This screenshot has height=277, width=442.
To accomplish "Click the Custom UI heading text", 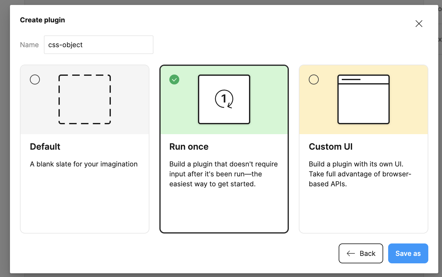I will pyautogui.click(x=331, y=147).
